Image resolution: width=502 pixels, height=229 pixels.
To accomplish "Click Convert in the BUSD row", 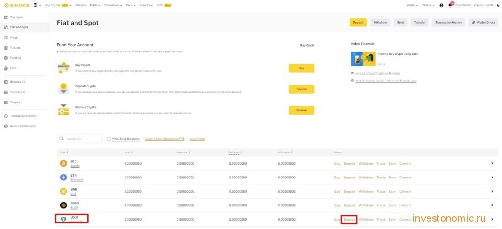I will point(405,205).
